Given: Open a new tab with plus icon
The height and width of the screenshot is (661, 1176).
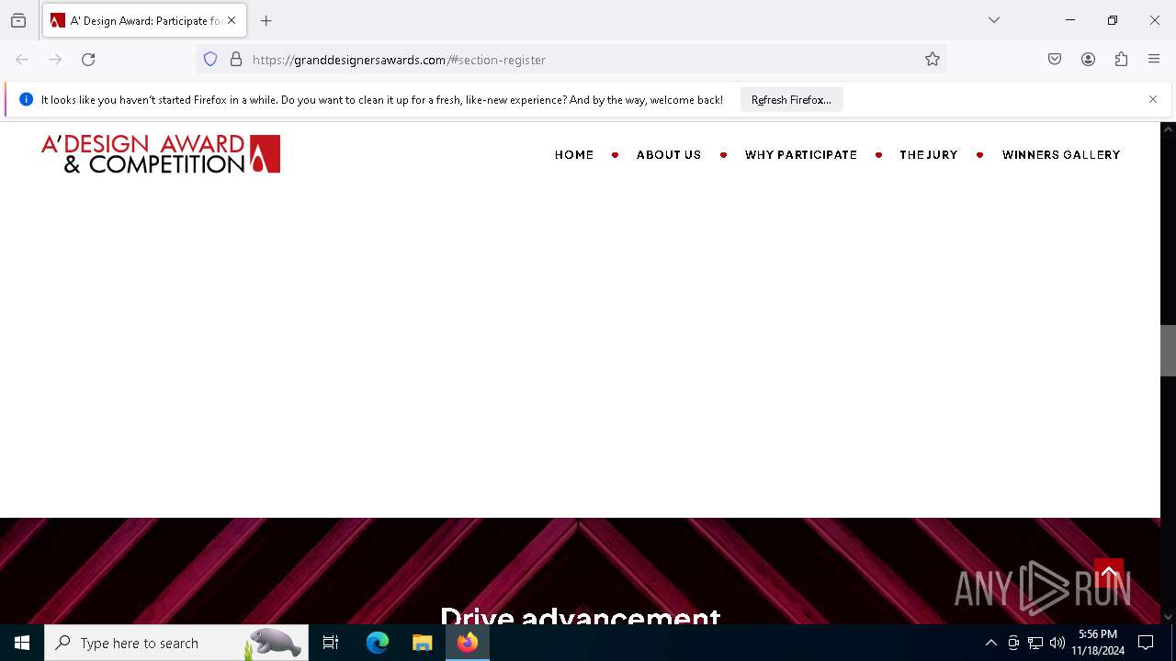Looking at the screenshot, I should pyautogui.click(x=266, y=20).
